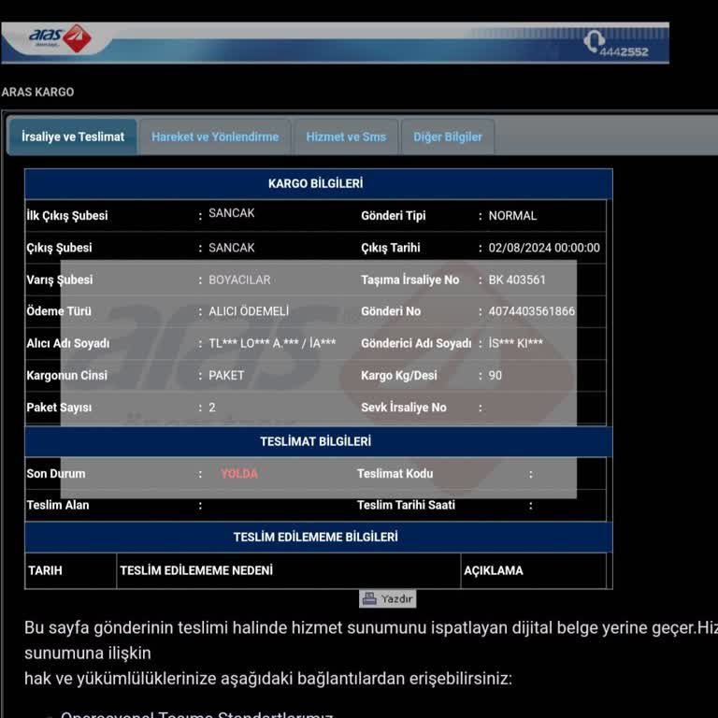The height and width of the screenshot is (718, 718).
Task: Open the İrsaliye ve Teslimat tab
Action: click(x=73, y=136)
